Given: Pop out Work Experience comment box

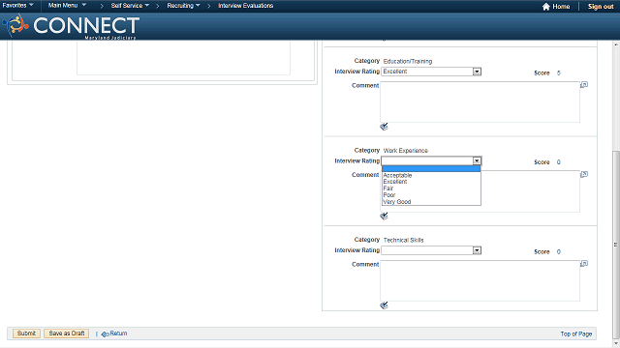Looking at the screenshot, I should click(584, 174).
